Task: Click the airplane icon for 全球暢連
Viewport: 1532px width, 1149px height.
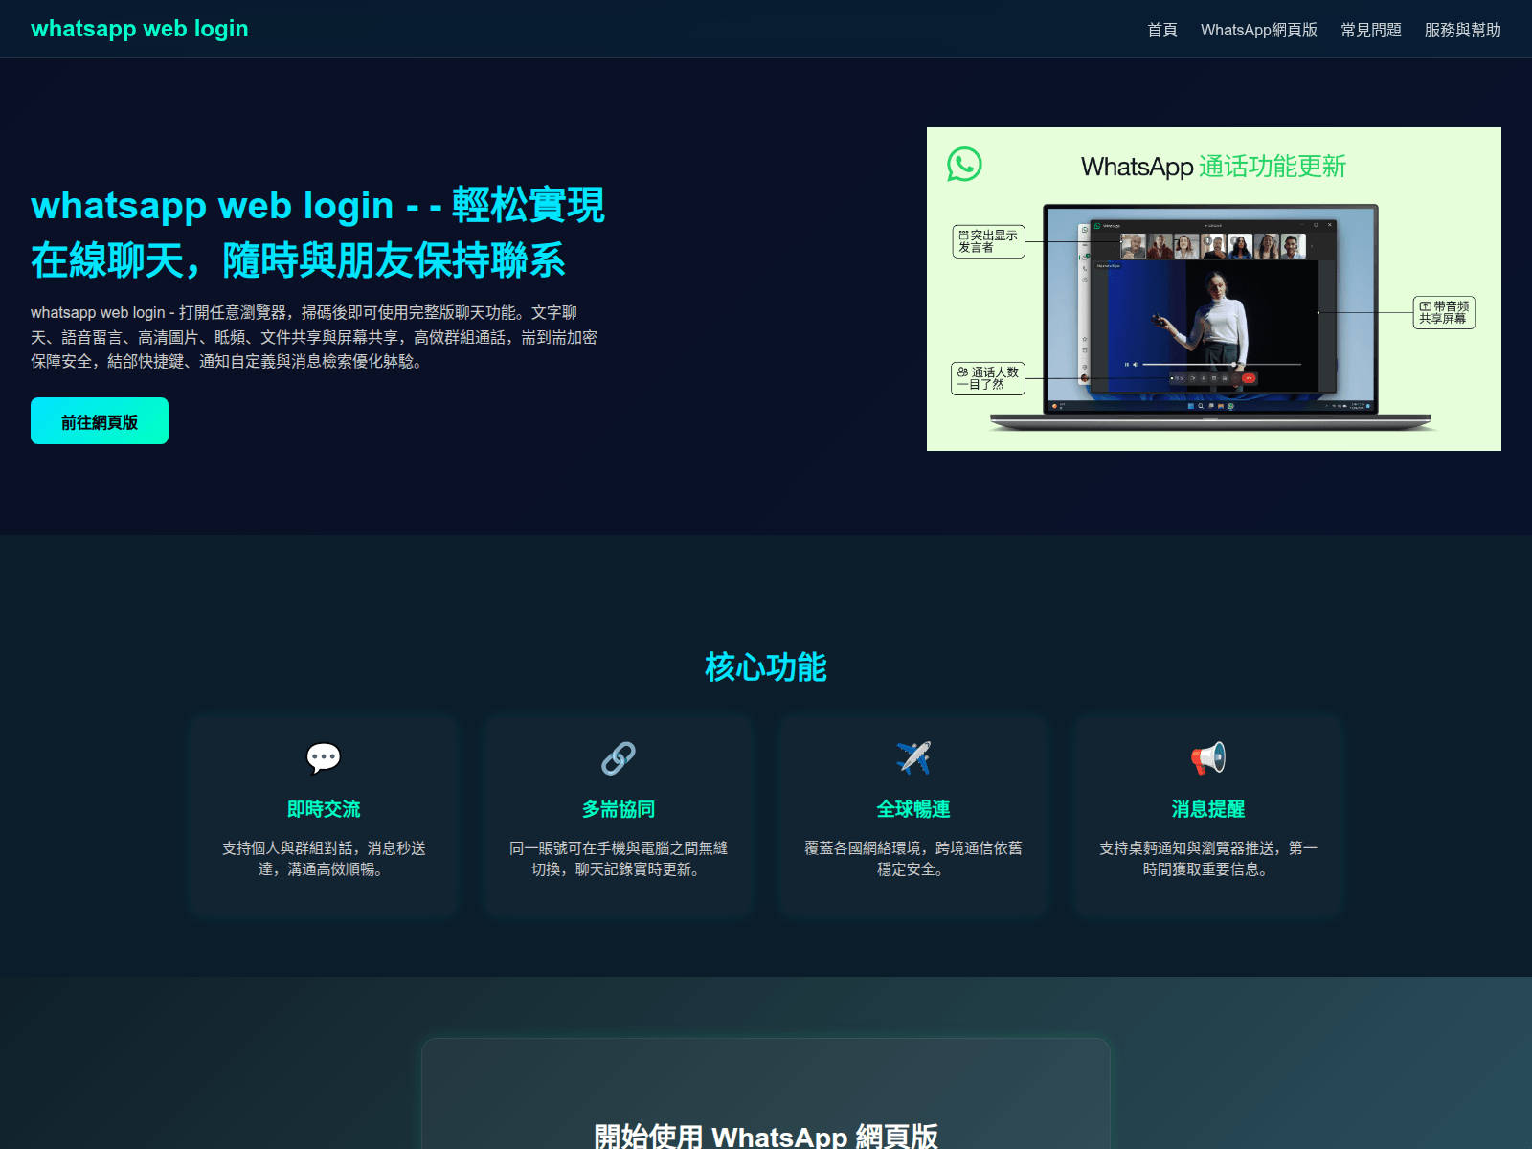Action: coord(913,757)
